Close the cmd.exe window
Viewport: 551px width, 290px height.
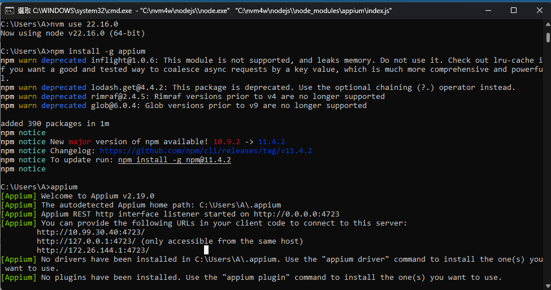539,11
